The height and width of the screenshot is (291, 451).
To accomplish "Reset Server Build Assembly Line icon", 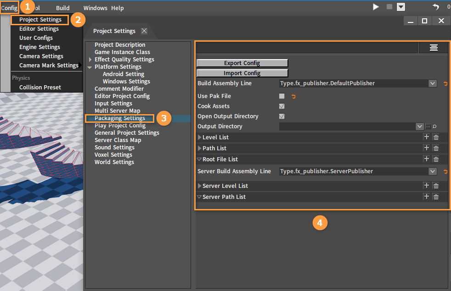I will point(445,171).
